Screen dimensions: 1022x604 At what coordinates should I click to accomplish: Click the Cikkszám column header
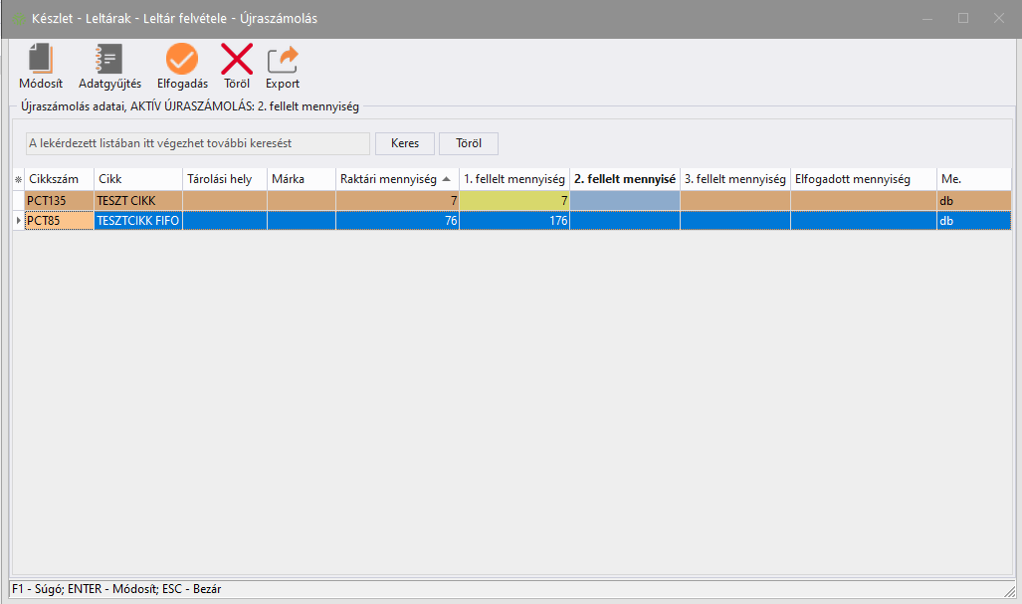pos(59,179)
